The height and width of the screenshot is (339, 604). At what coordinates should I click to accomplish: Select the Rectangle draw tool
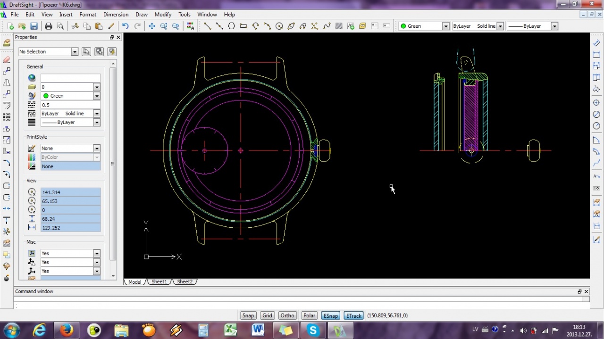pos(243,26)
